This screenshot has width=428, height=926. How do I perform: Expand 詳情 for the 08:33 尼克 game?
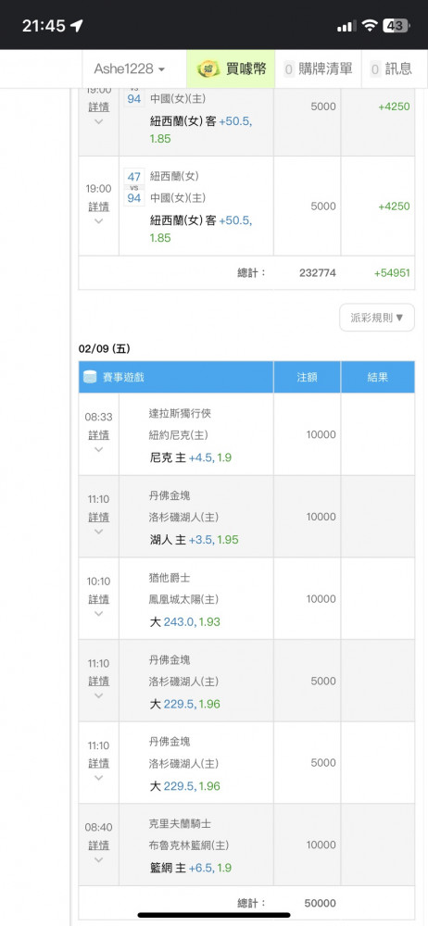(x=99, y=434)
